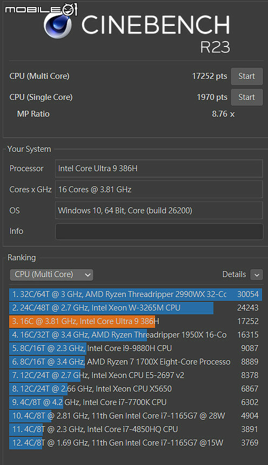Click the CPU (Multi Core) score label
The height and width of the screenshot is (465, 268).
pos(39,76)
